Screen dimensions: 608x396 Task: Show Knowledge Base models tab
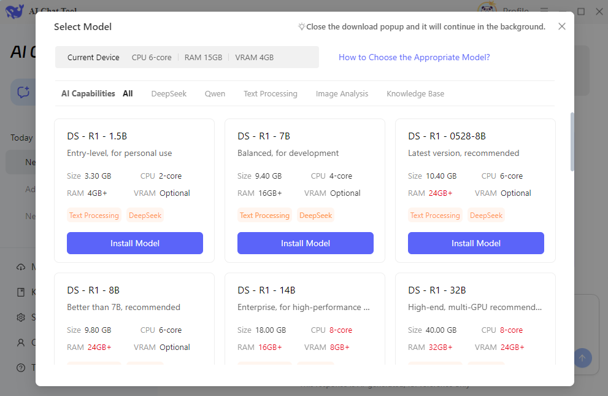[x=415, y=94]
